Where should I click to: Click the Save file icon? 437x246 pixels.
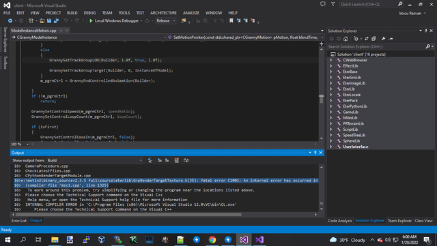(49, 21)
